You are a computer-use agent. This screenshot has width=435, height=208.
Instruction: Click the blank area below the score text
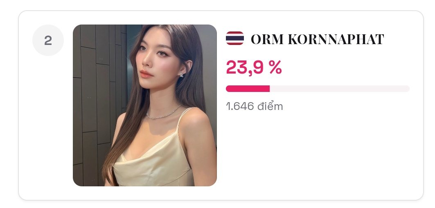pyautogui.click(x=319, y=150)
